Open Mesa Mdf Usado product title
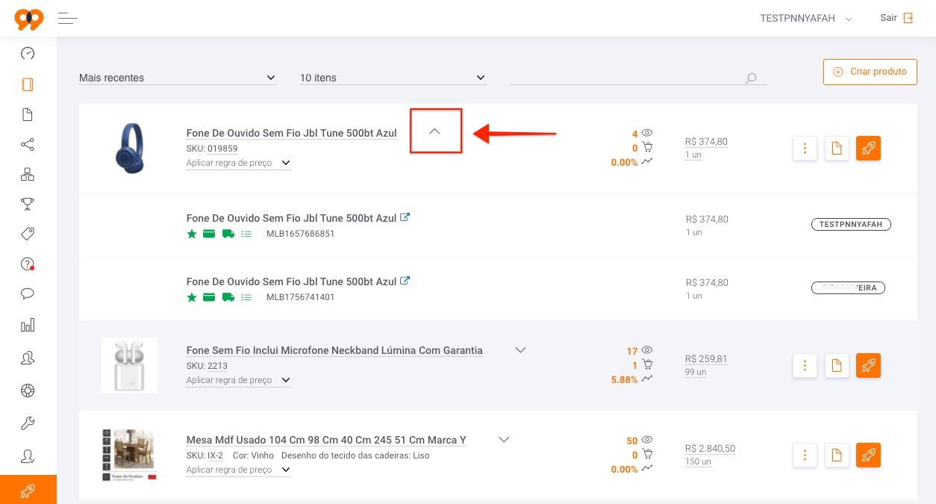The image size is (936, 504). pyautogui.click(x=326, y=440)
